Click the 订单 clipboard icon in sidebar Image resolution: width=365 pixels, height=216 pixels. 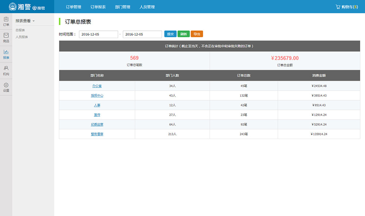pos(6,19)
